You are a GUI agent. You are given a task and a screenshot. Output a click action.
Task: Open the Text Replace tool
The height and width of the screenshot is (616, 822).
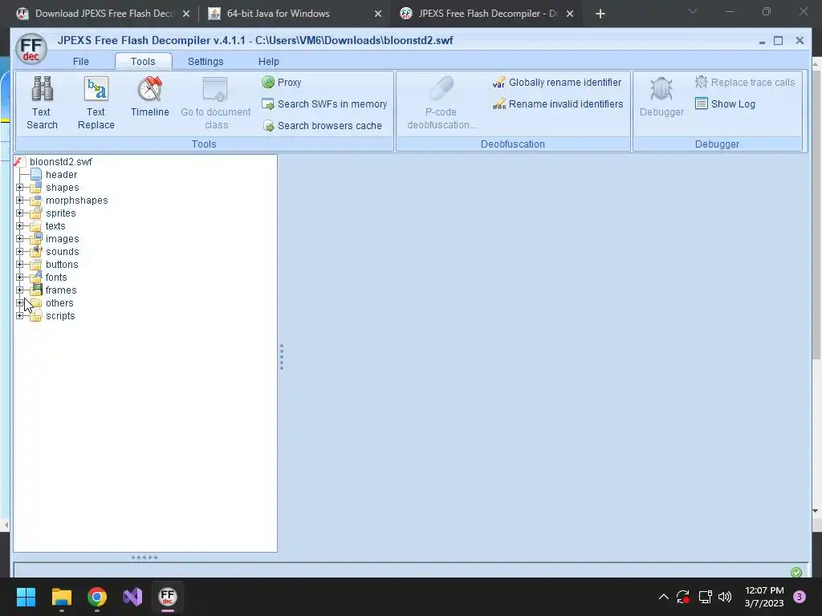pos(96,103)
